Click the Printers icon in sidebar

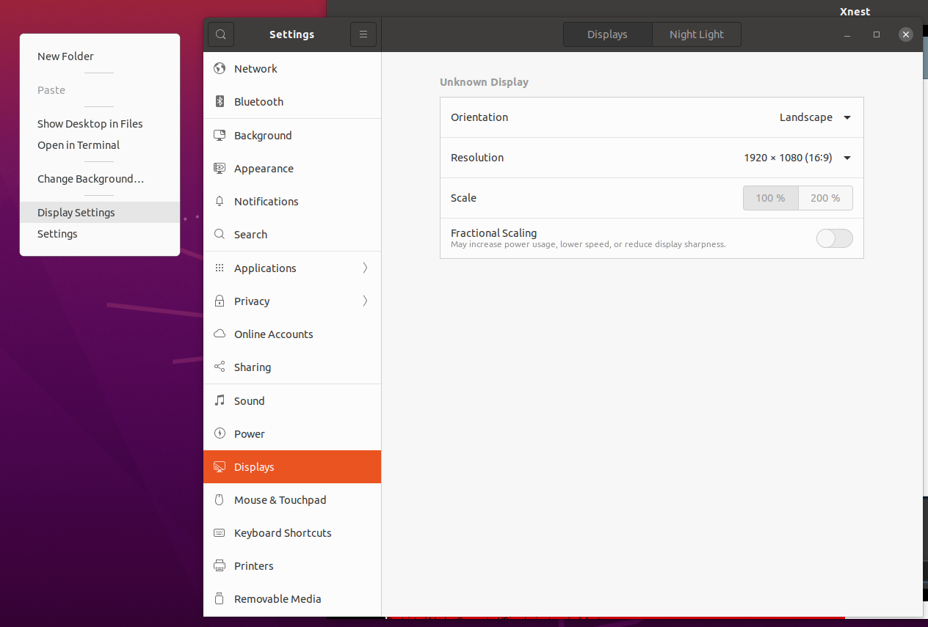pos(220,566)
